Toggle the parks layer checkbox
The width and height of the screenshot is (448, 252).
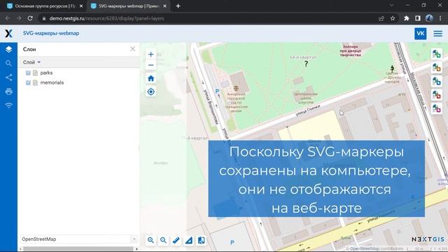coord(28,73)
